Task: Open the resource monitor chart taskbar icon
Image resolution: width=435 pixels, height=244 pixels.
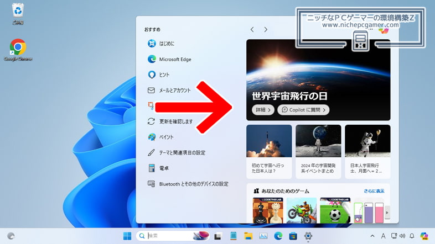Action: (263, 236)
